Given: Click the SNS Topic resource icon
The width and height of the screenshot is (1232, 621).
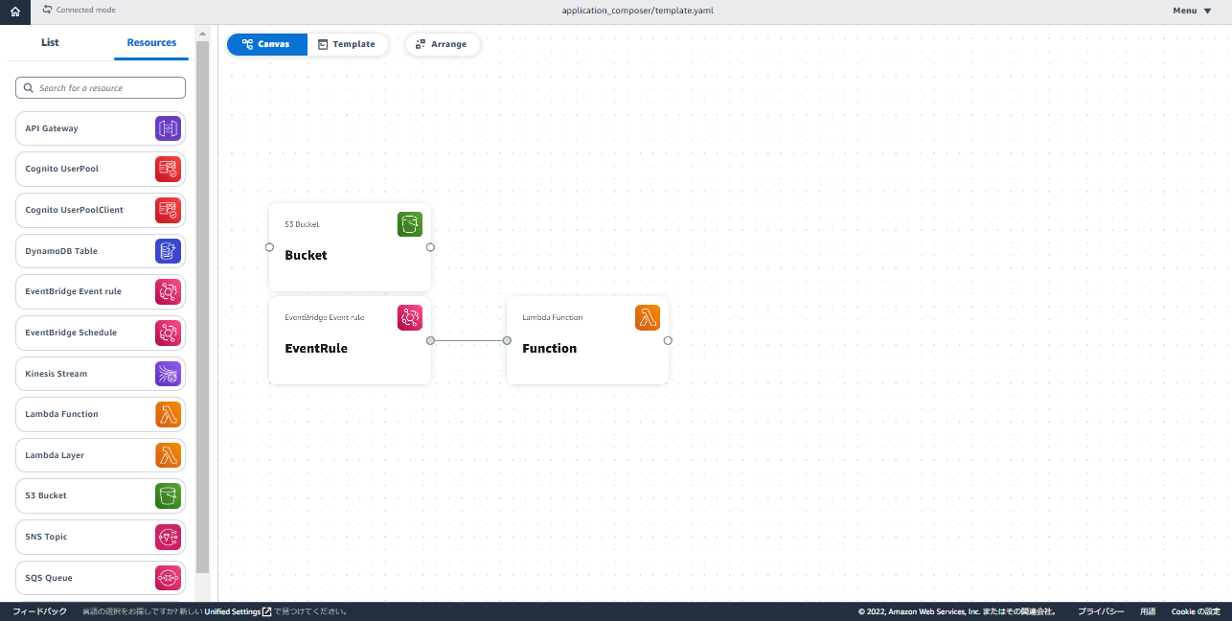Looking at the screenshot, I should tap(168, 537).
